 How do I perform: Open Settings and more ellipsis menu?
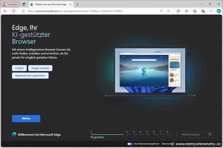(x=211, y=11)
